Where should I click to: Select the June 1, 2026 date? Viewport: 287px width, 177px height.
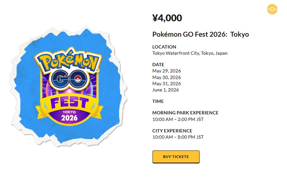pyautogui.click(x=165, y=90)
